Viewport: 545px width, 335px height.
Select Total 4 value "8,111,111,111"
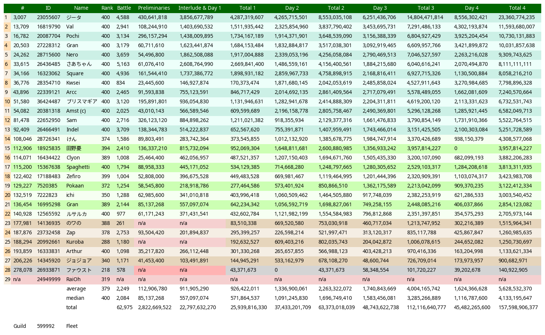pyautogui.click(x=515, y=64)
